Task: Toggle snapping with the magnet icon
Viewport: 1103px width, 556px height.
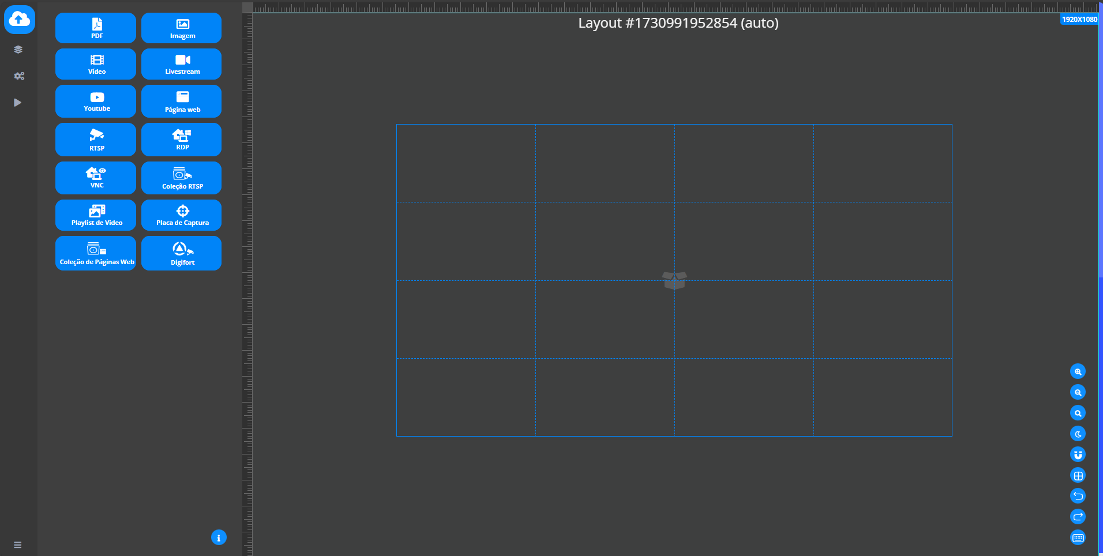Action: (x=1078, y=454)
